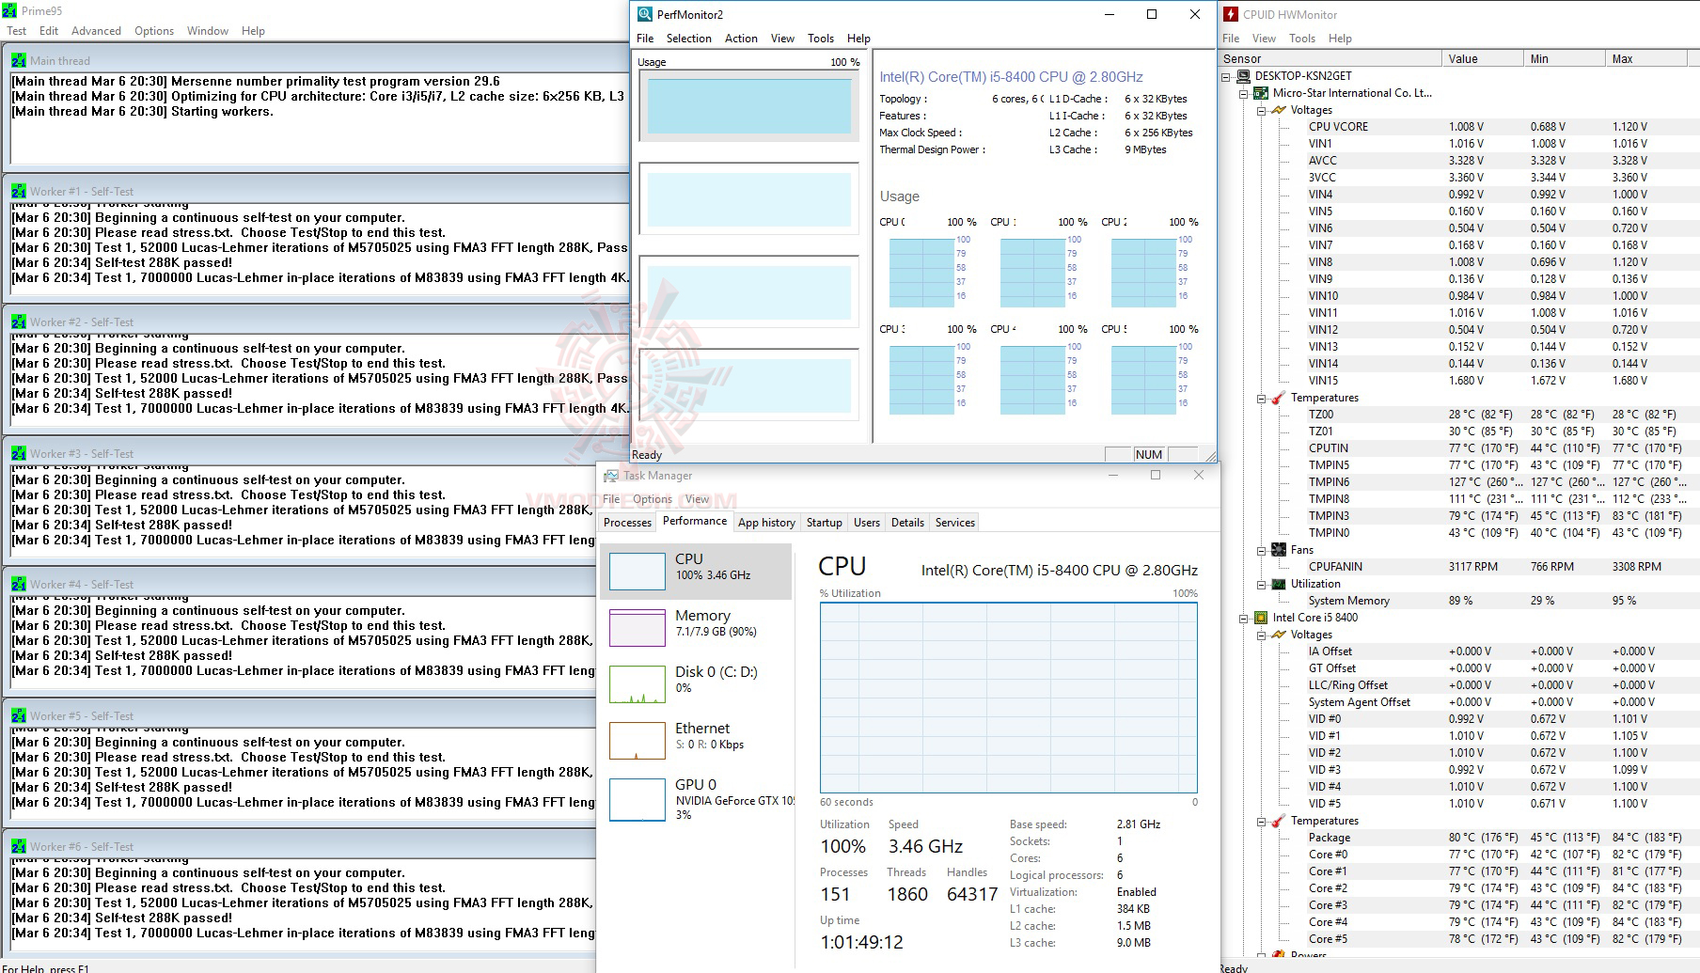
Task: Click the CPU 5 usage graph in PerfMonitor2
Action: click(x=1143, y=380)
